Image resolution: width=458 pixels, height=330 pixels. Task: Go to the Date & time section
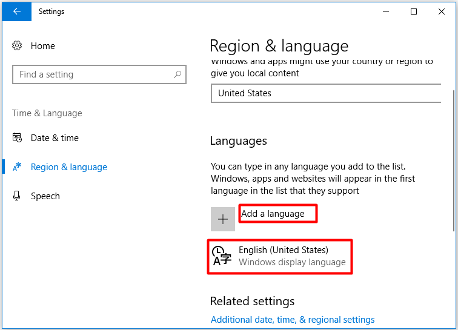[x=55, y=138]
